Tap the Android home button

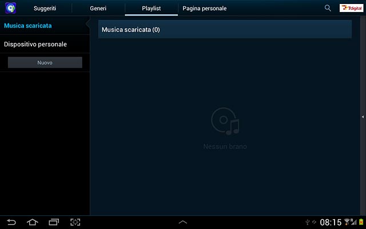click(x=33, y=222)
